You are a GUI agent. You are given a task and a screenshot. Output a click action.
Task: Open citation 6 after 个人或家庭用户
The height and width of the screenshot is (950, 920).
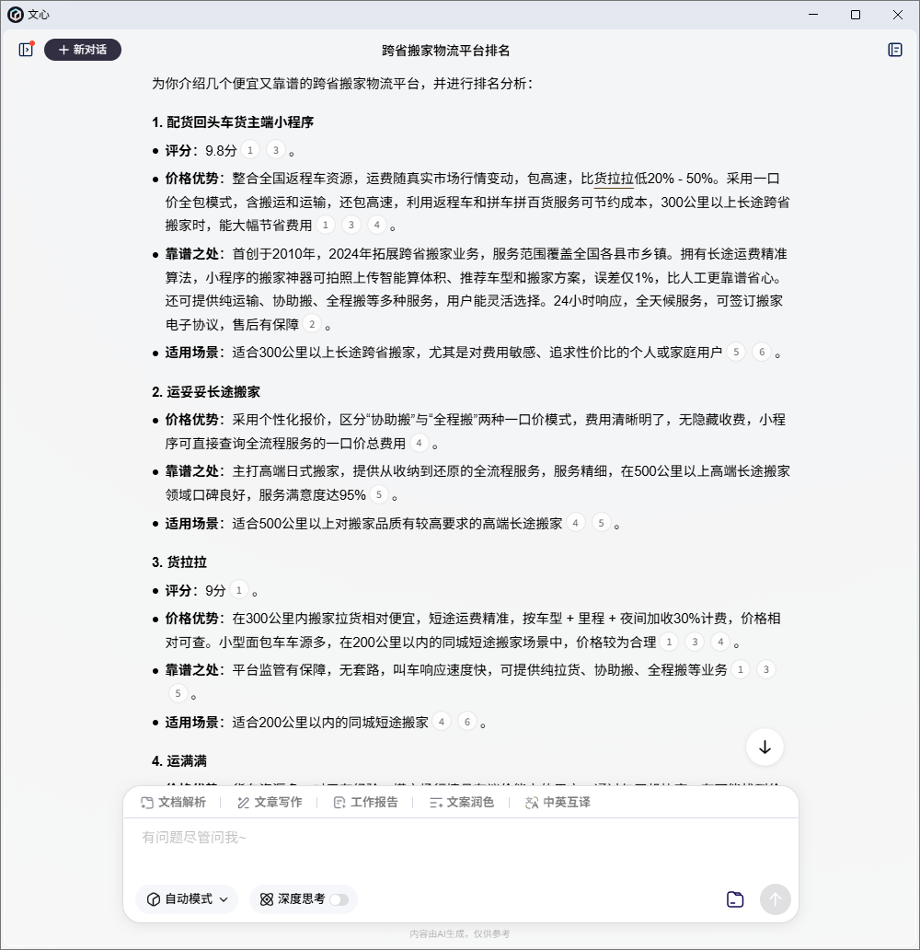pos(762,352)
